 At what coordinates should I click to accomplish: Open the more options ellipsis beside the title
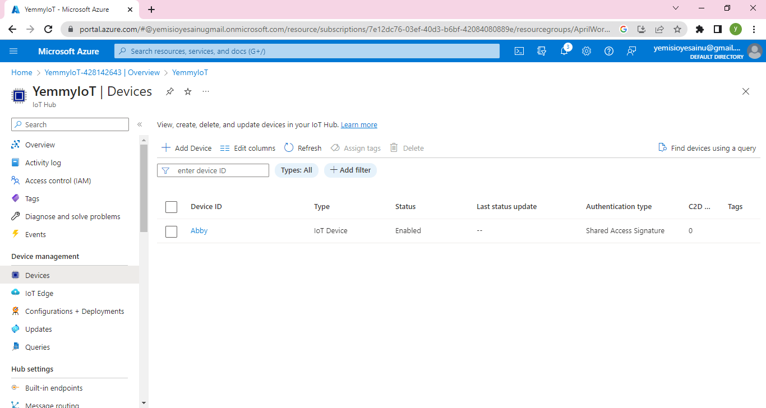click(206, 91)
